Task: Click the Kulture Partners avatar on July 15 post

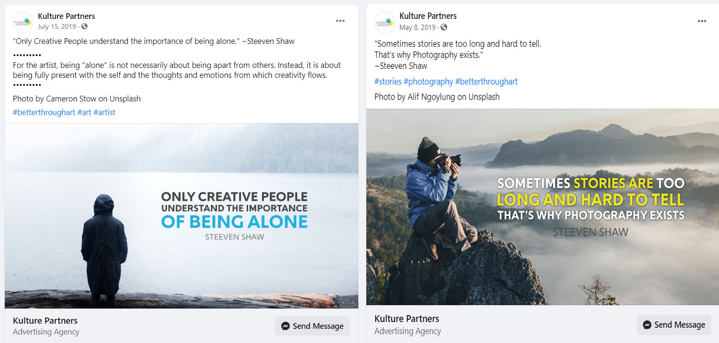Action: tap(23, 22)
